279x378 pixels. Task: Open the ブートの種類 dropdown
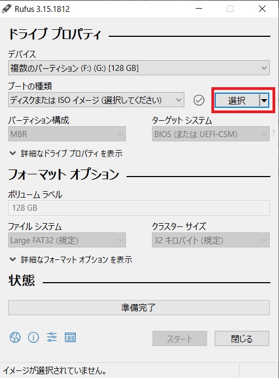(96, 100)
